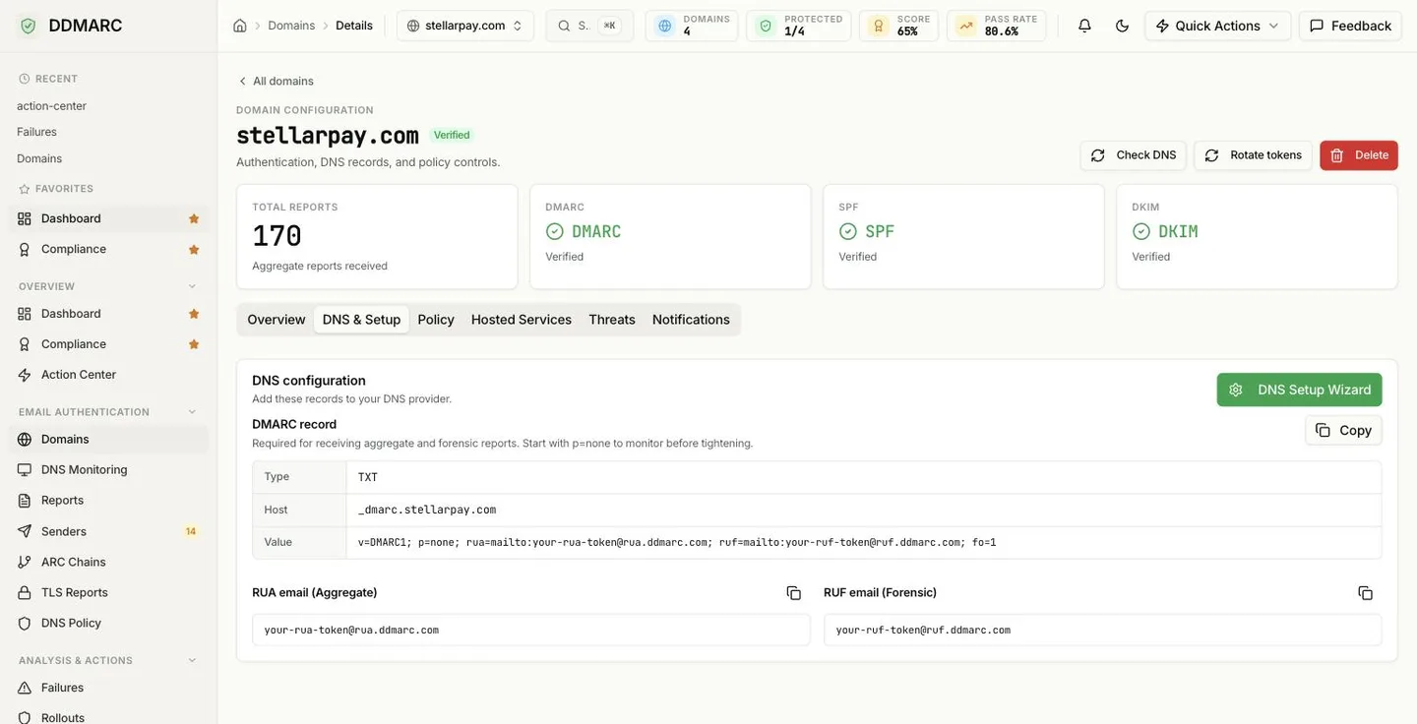This screenshot has height=724, width=1417.
Task: Click the SPF verified card
Action: tap(963, 236)
